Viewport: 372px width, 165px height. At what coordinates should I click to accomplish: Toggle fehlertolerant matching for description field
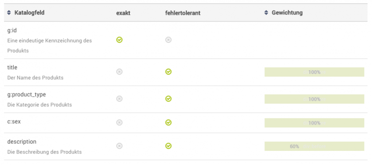[168, 146]
